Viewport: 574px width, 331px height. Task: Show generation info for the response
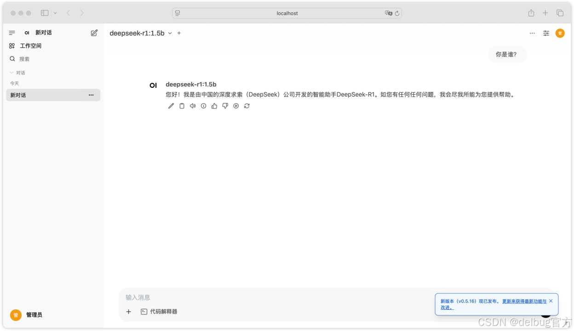pos(203,106)
